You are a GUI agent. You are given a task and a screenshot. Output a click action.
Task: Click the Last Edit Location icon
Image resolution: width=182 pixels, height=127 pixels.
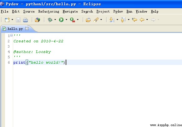point(134,20)
